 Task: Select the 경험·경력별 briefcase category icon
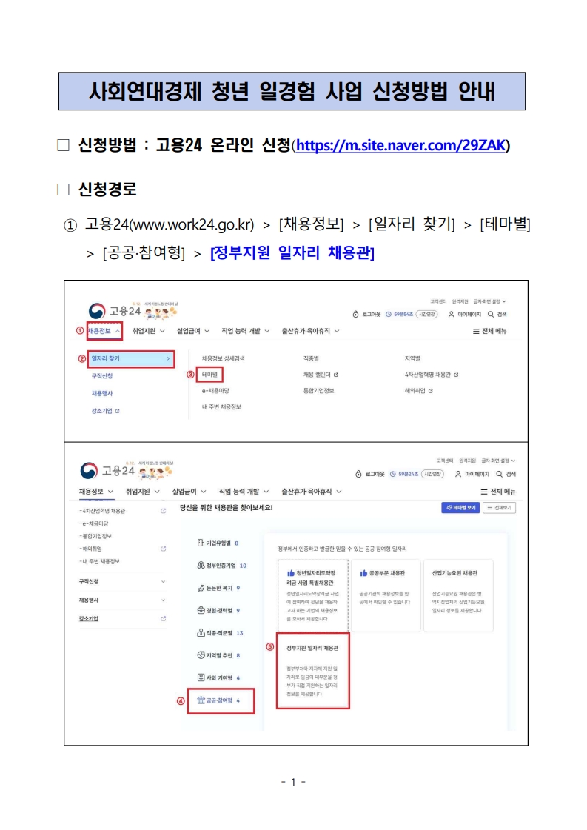[x=201, y=610]
